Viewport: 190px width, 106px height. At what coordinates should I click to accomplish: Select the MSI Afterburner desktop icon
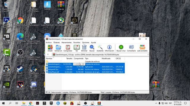(x=61, y=21)
